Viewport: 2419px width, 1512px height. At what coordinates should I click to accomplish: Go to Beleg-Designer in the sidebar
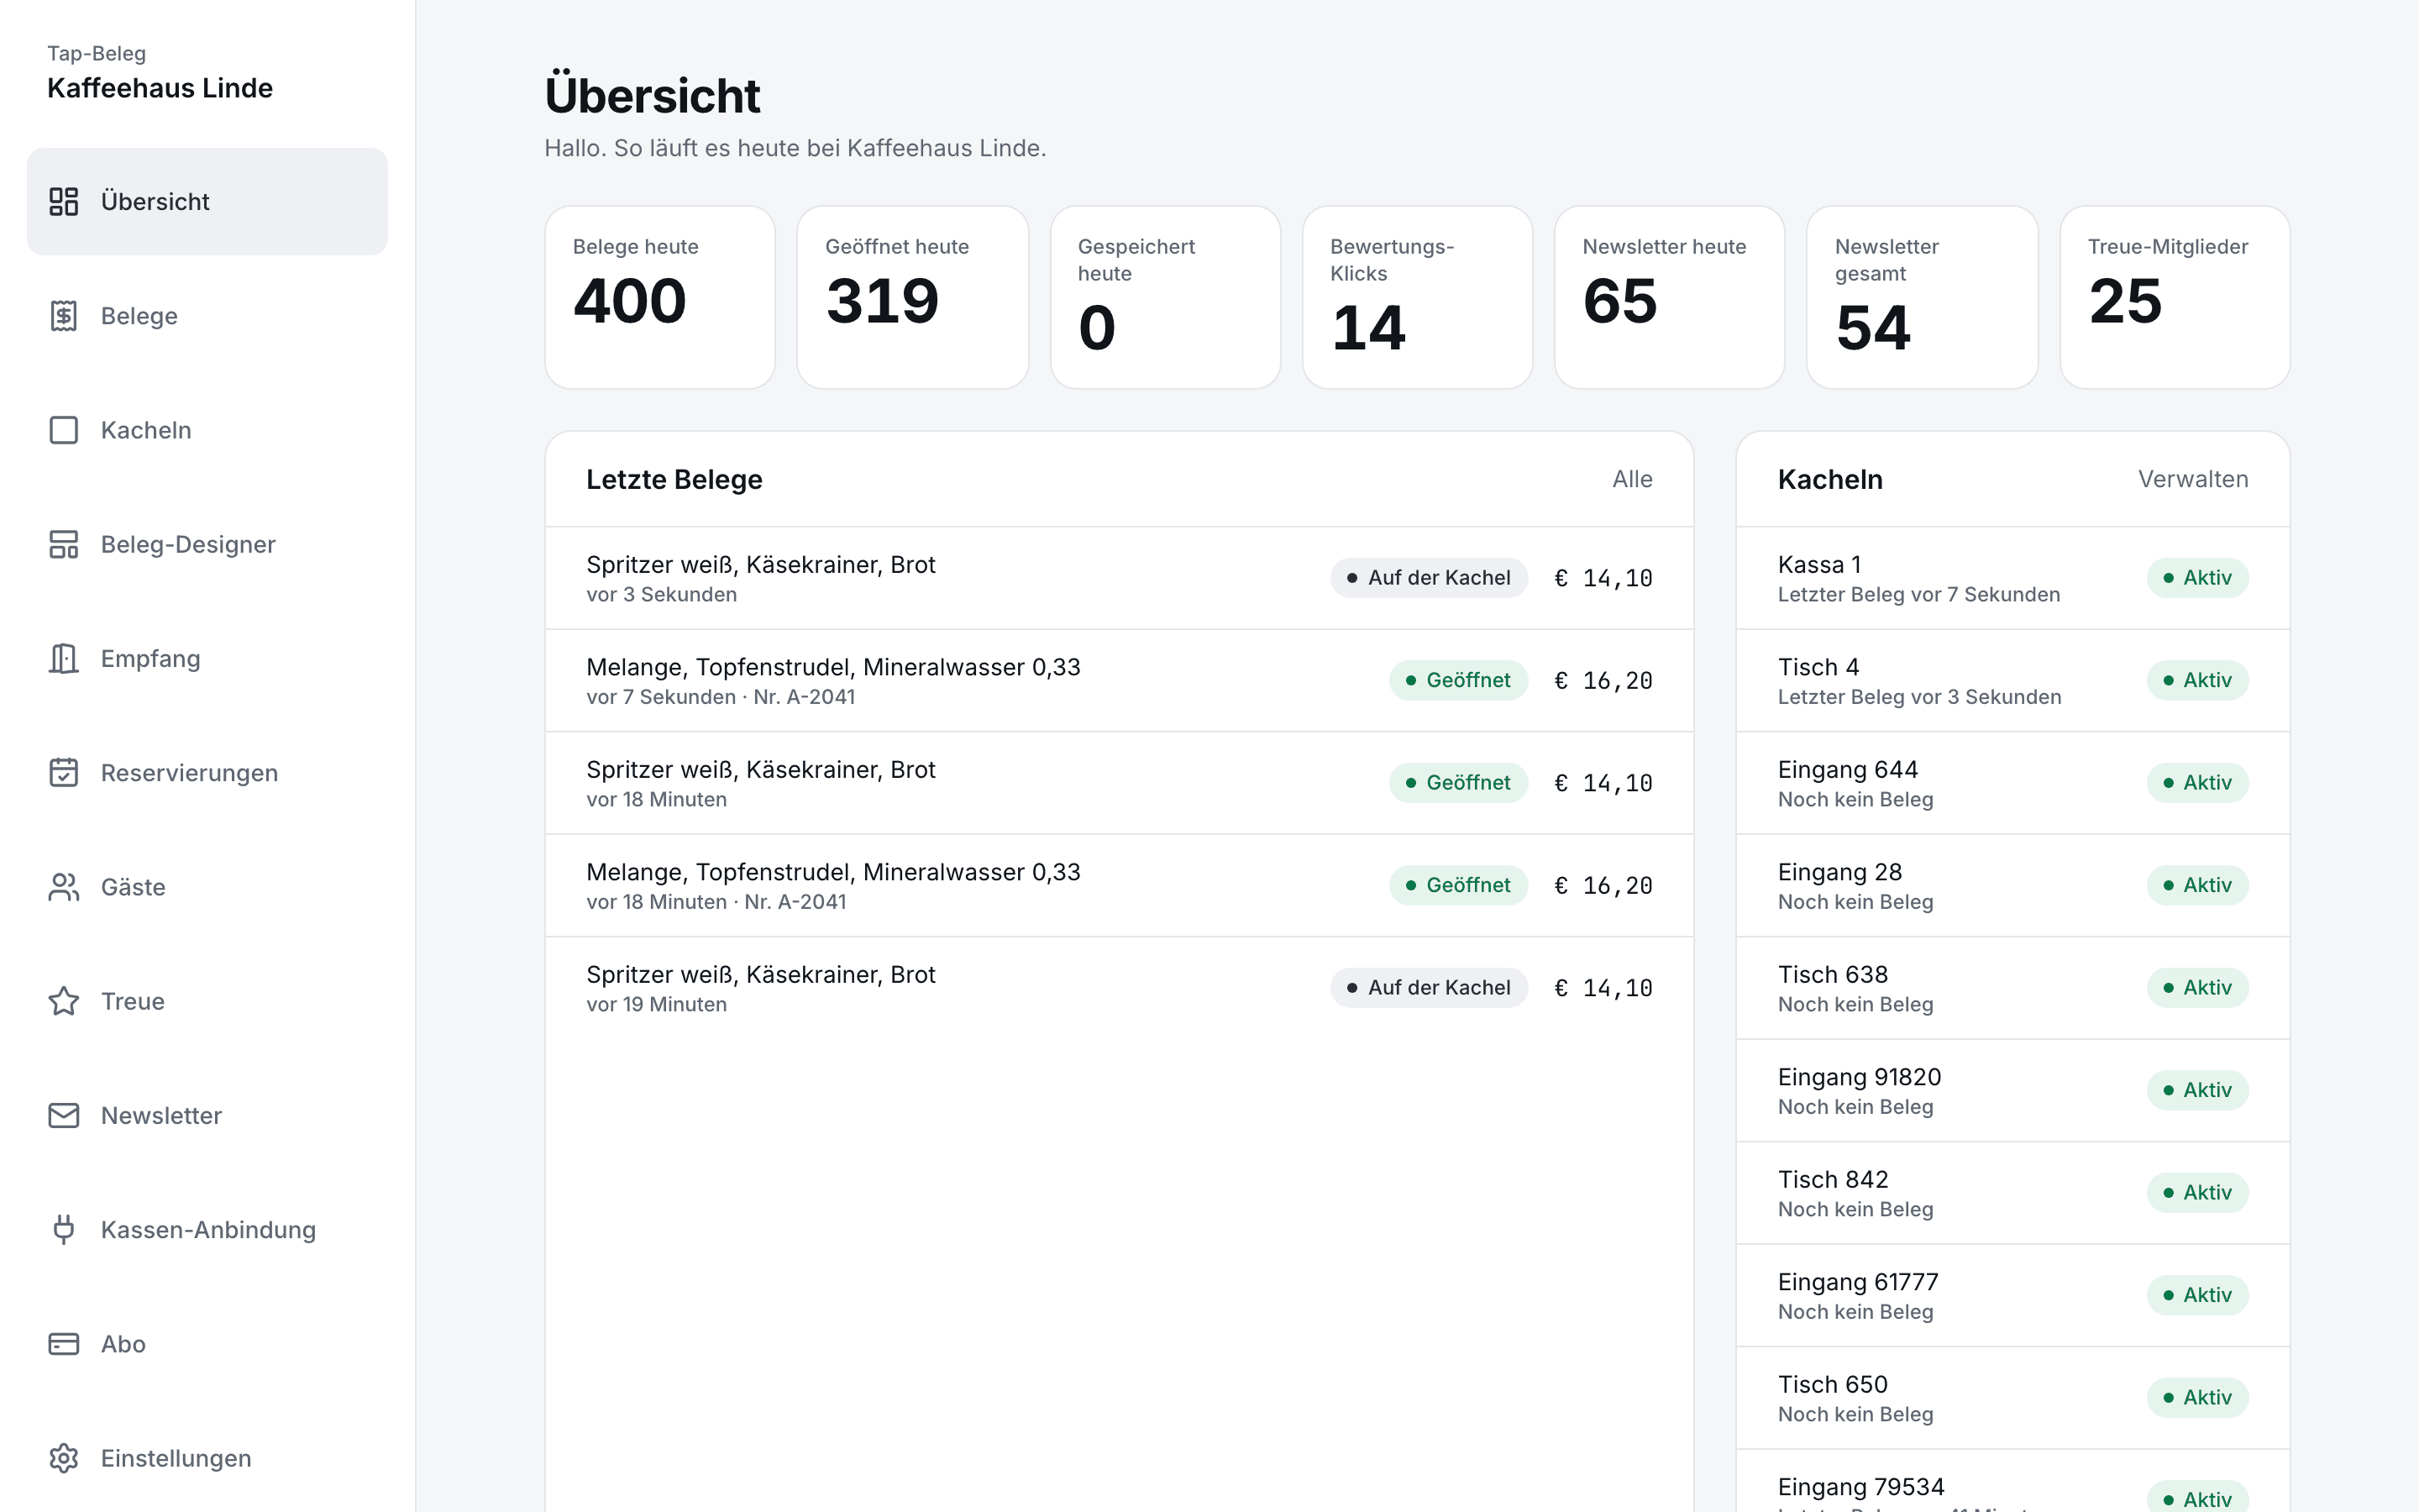click(207, 545)
